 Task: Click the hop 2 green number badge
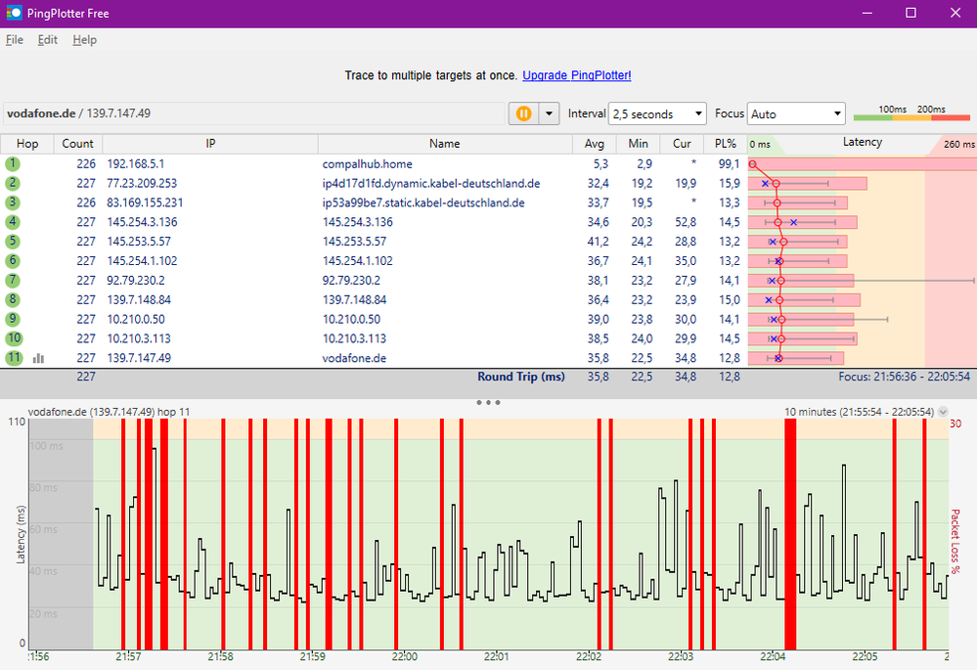click(x=13, y=183)
